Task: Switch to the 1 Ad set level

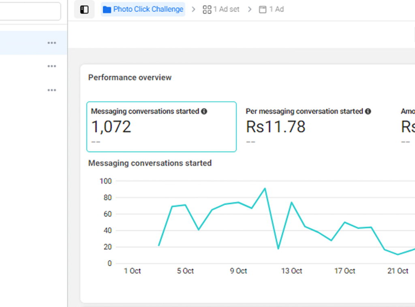Action: click(x=221, y=9)
